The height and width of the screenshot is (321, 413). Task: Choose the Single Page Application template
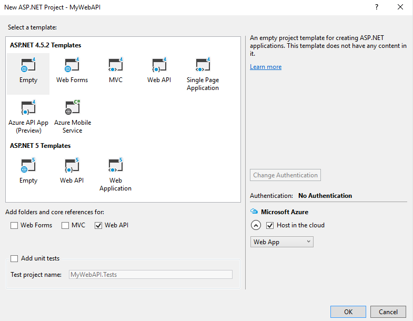[x=203, y=66]
